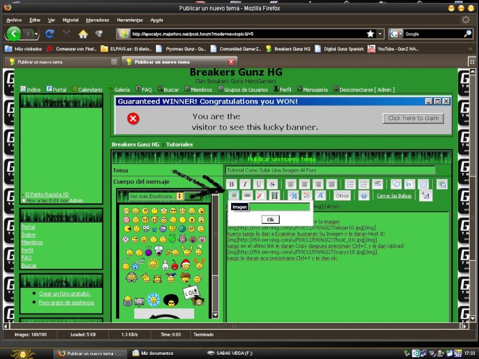Open the back history dropdown arrow
The width and height of the screenshot is (479, 359).
(37, 34)
